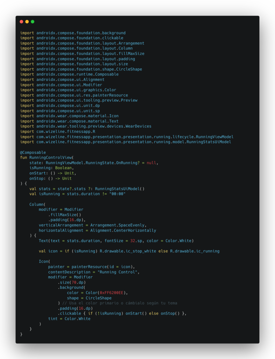
Task: Click the fontSize value 32
Action: (132, 241)
